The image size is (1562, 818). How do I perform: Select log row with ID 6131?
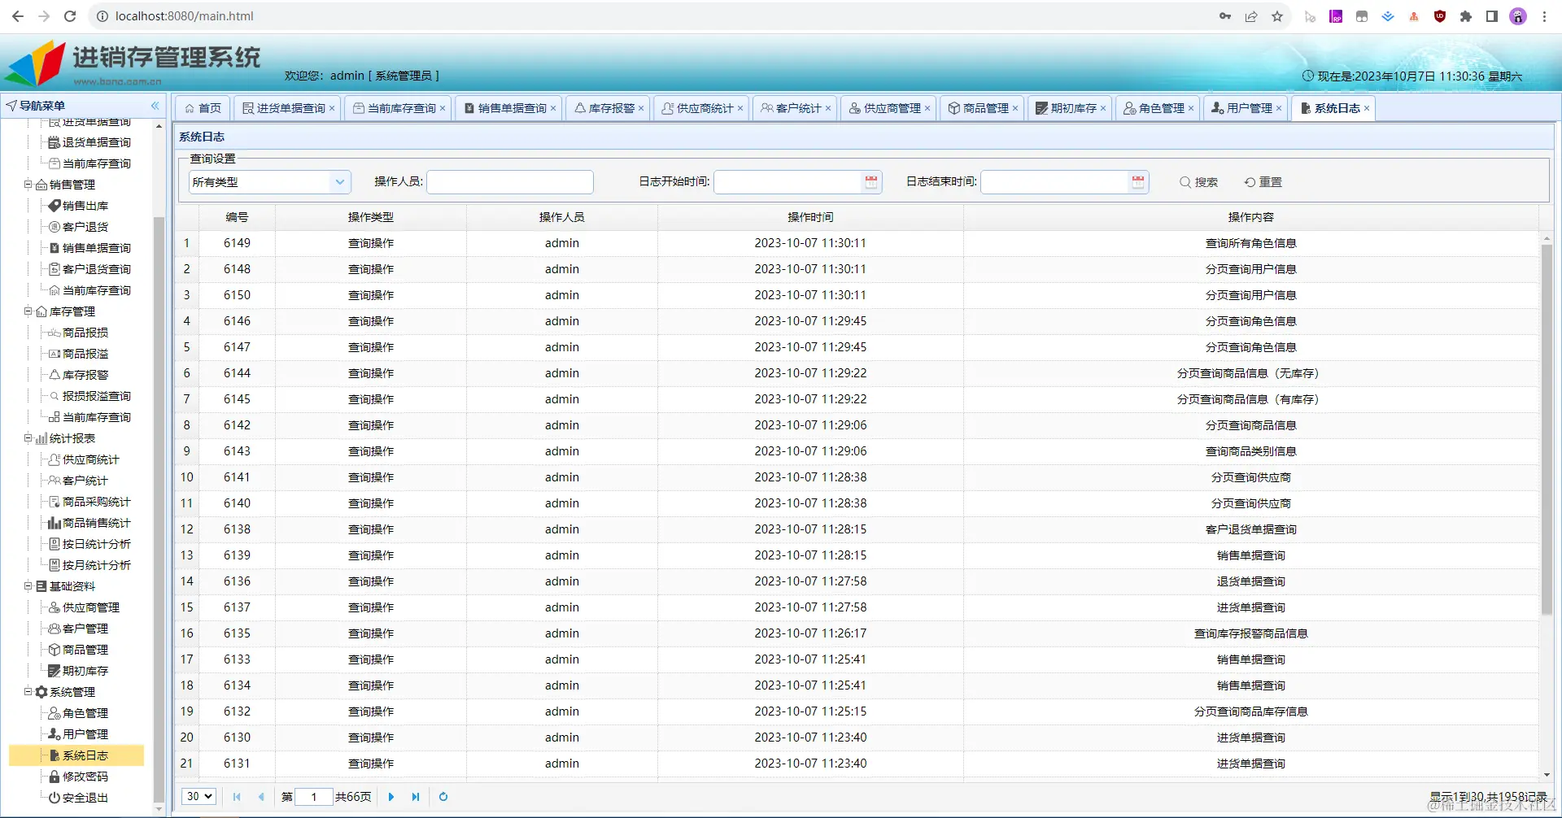pyautogui.click(x=857, y=764)
